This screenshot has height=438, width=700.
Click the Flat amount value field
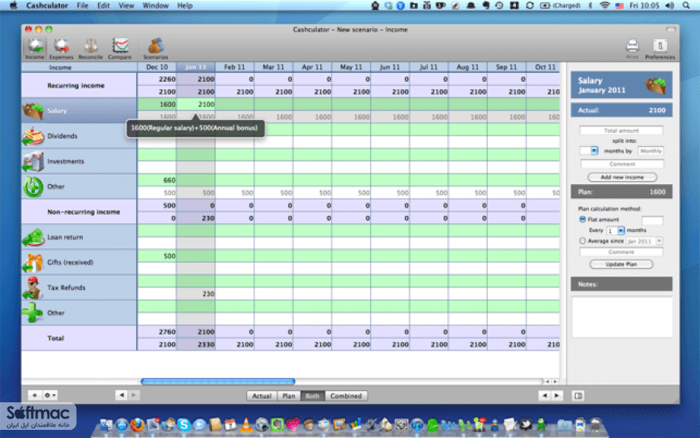coord(652,220)
